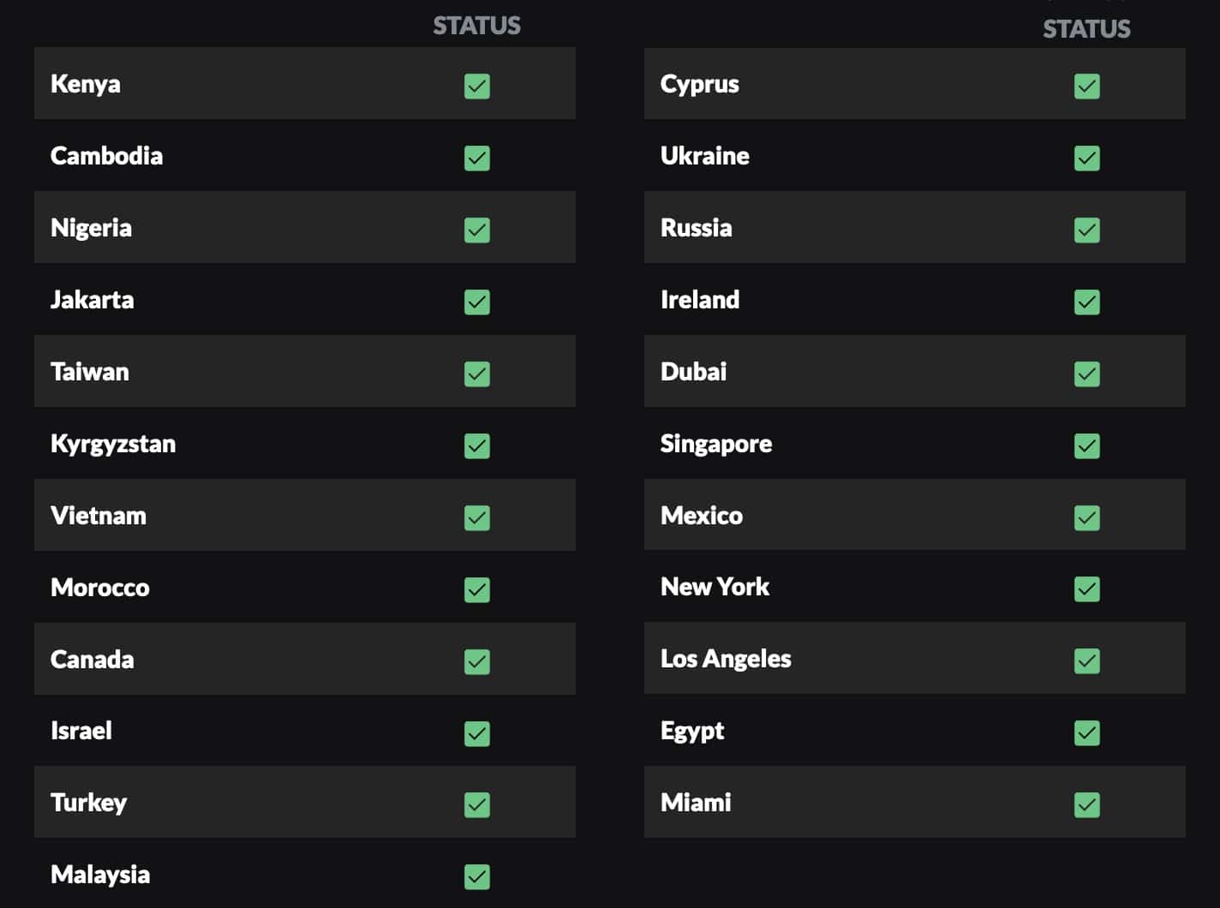
Task: Click the check icon next to Dubai
Action: coord(1086,373)
